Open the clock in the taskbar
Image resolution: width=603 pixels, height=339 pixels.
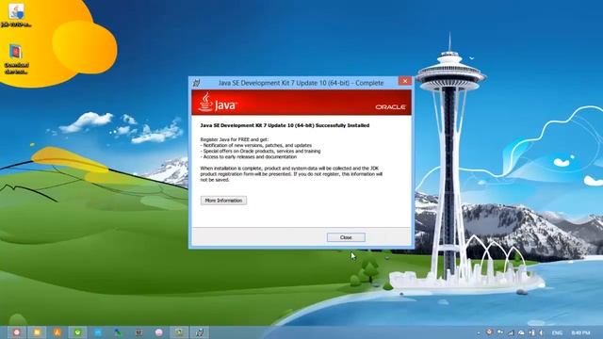click(x=580, y=332)
